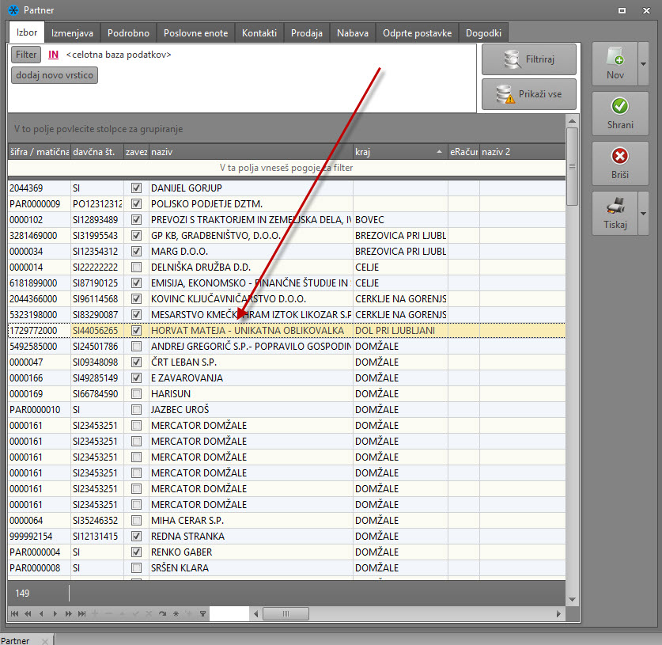This screenshot has height=645, width=662.
Task: Click the IN filter operator link
Action: coord(53,55)
